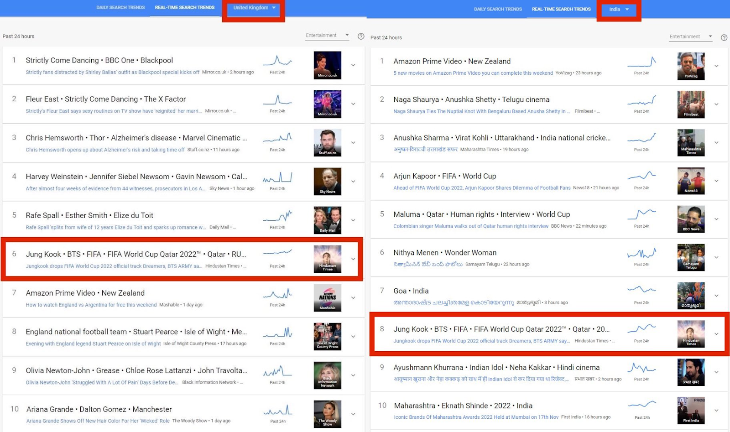View the Past 24h sparkline for Harvey Weinstein

click(277, 178)
